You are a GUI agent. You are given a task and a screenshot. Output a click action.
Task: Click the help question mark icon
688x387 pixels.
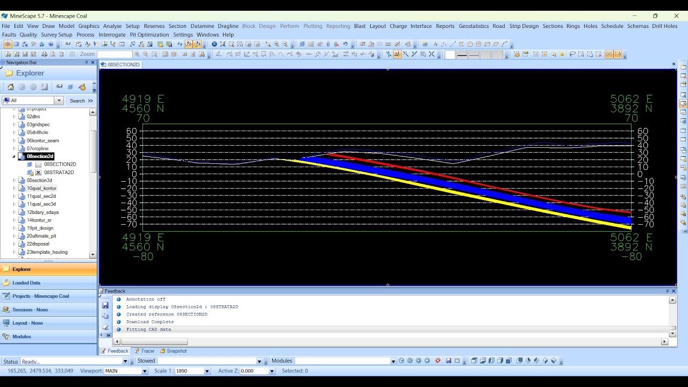click(51, 44)
